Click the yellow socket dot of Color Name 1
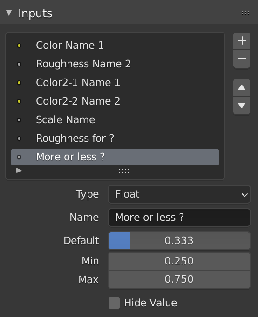 [x=19, y=46]
